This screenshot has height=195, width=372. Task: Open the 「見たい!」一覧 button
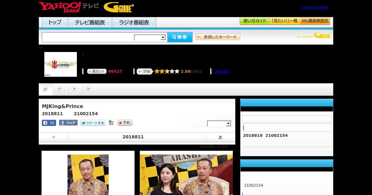pos(285,21)
